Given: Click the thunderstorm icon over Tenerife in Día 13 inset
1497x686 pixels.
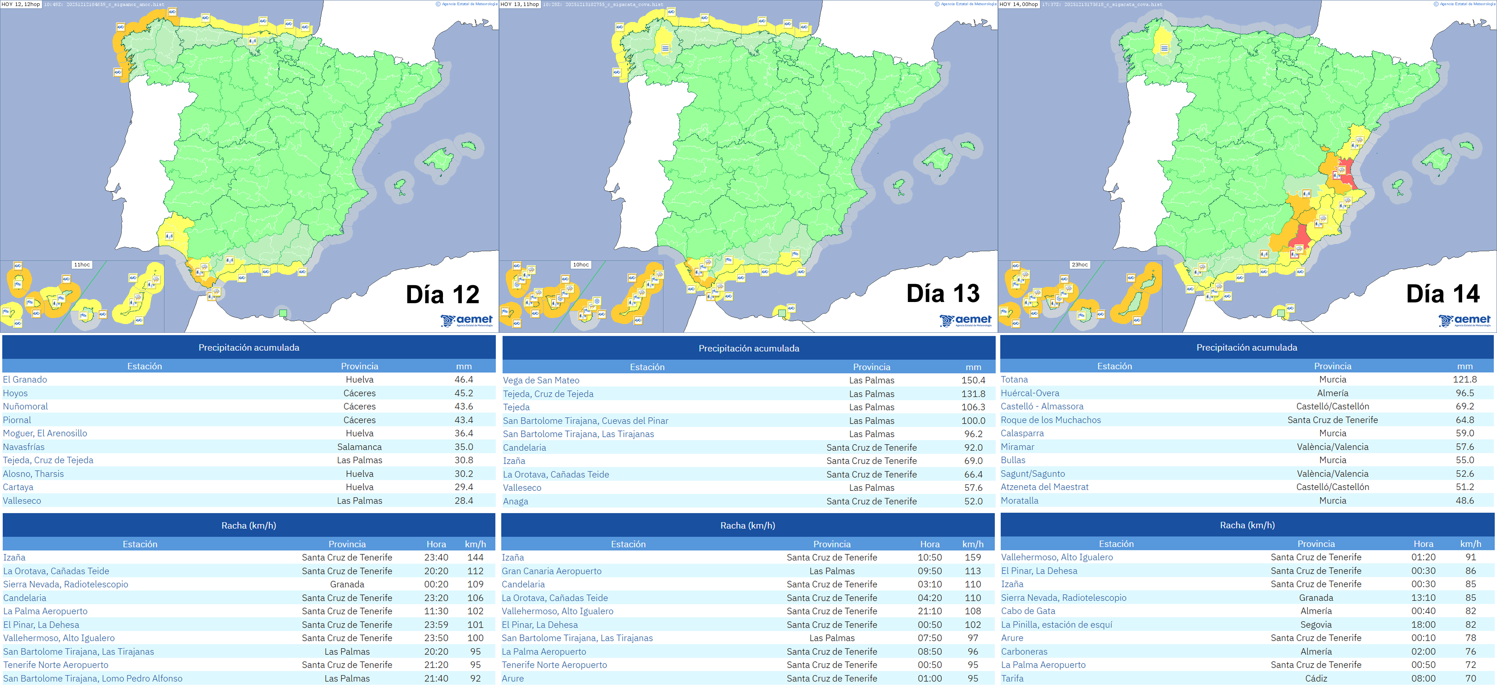Looking at the screenshot, I should pyautogui.click(x=569, y=289).
